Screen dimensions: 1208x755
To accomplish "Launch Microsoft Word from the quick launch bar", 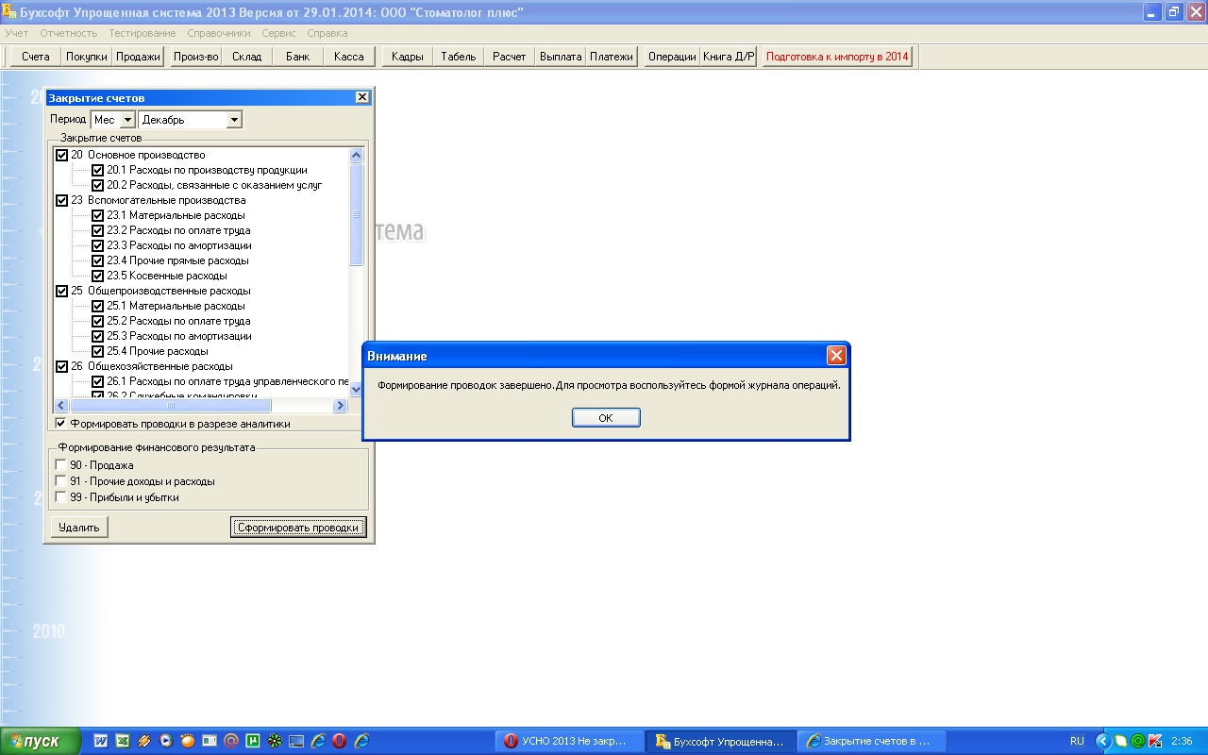I will (x=101, y=742).
